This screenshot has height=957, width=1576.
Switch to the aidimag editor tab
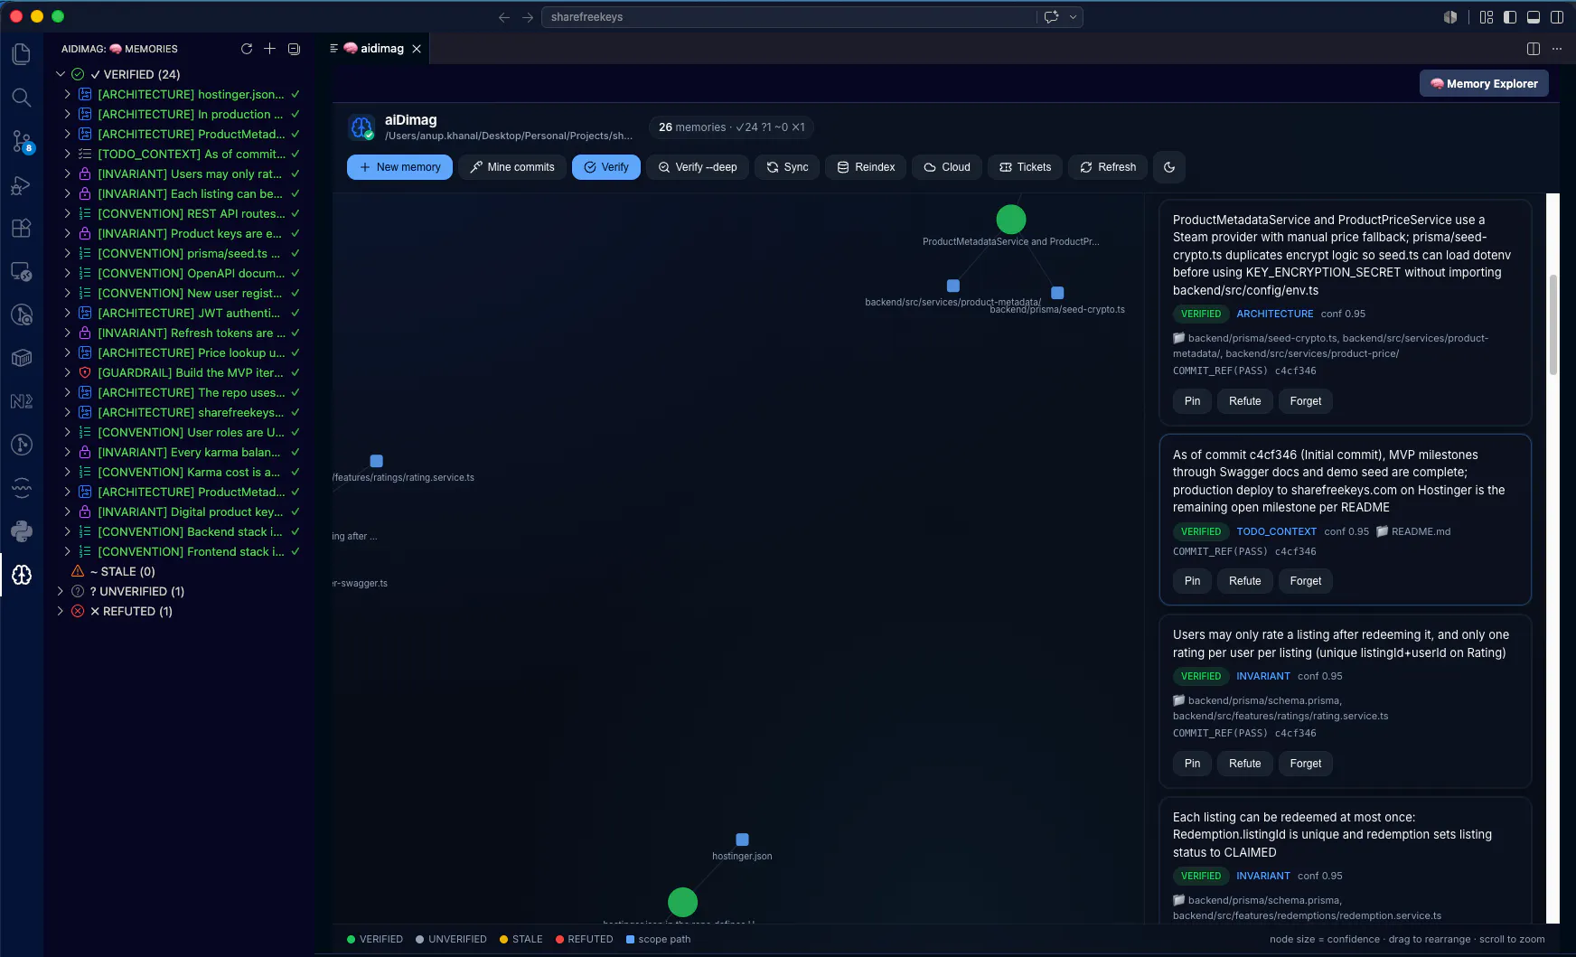(381, 49)
